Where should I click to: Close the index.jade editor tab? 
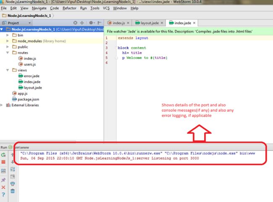pyautogui.click(x=194, y=23)
